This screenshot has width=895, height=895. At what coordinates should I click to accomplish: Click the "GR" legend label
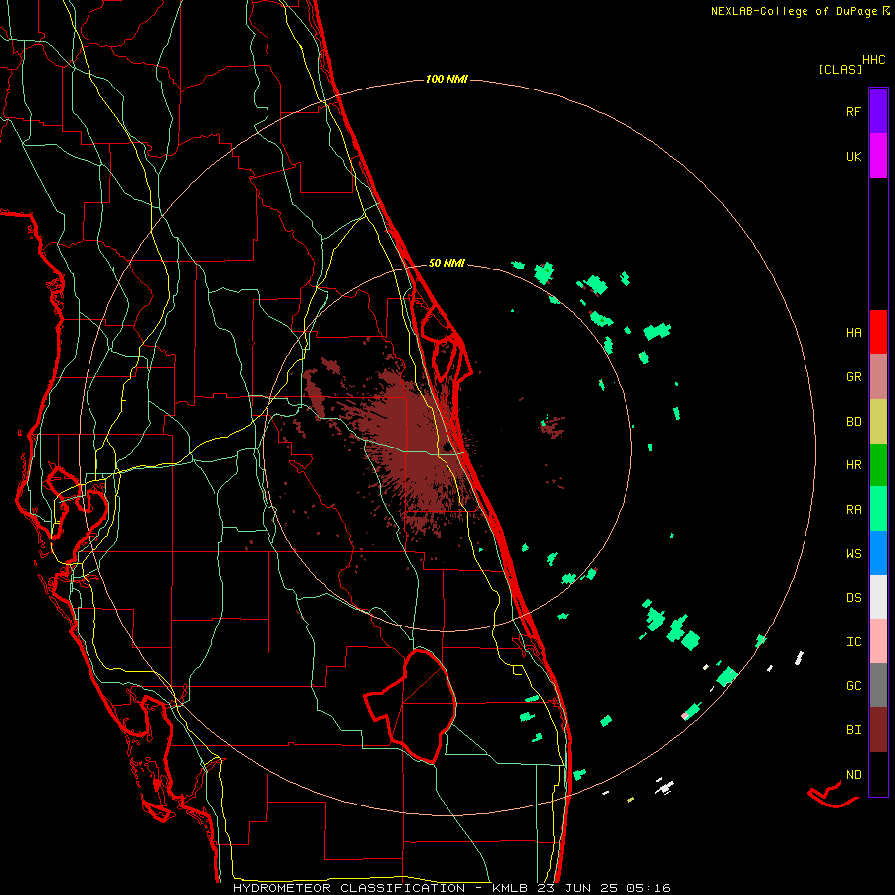point(853,377)
